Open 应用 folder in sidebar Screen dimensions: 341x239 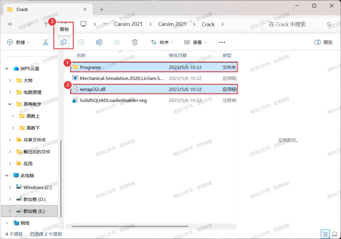28,164
